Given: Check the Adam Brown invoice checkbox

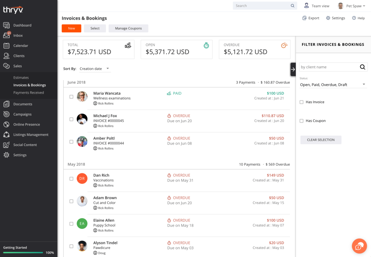Looking at the screenshot, I should [x=71, y=201].
